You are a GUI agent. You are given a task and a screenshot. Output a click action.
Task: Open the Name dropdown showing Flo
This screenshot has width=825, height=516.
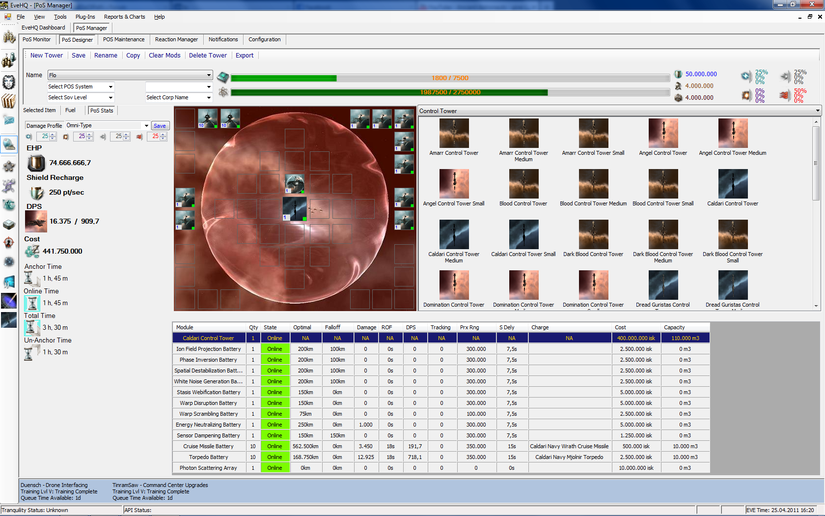[x=130, y=75]
